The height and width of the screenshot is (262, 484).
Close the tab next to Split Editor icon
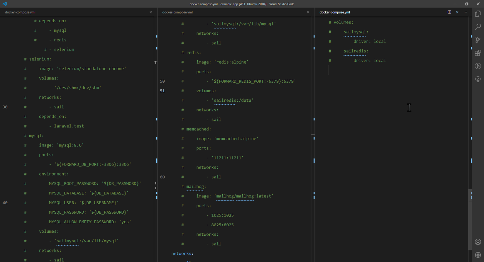[457, 12]
